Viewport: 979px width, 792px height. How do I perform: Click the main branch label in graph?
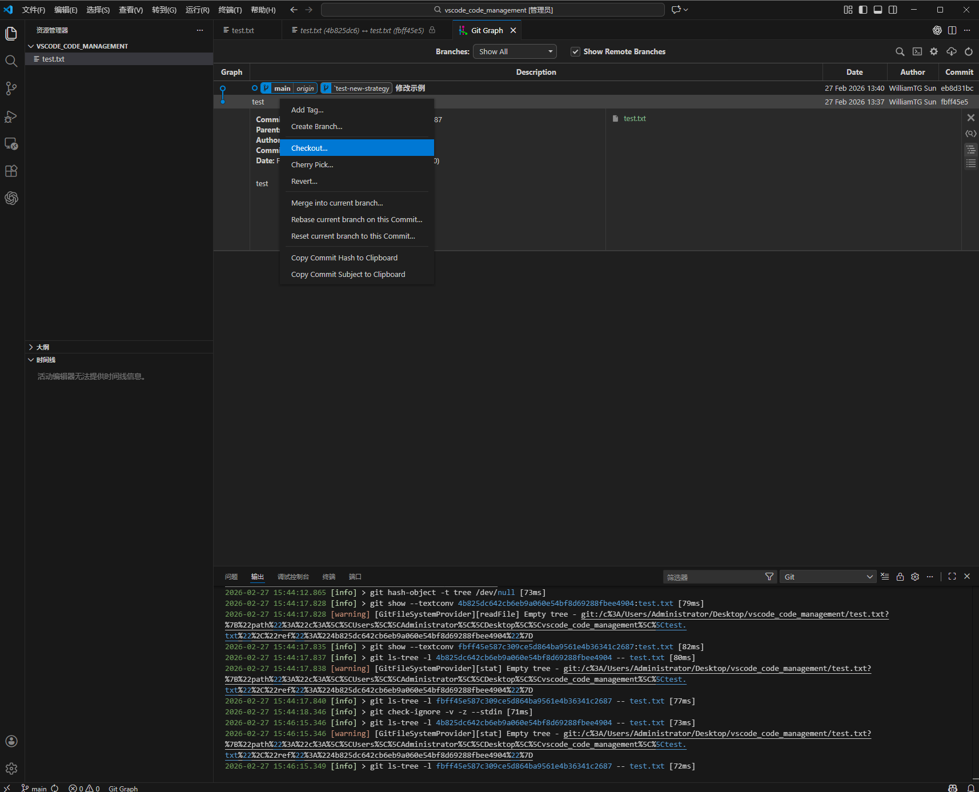[282, 89]
